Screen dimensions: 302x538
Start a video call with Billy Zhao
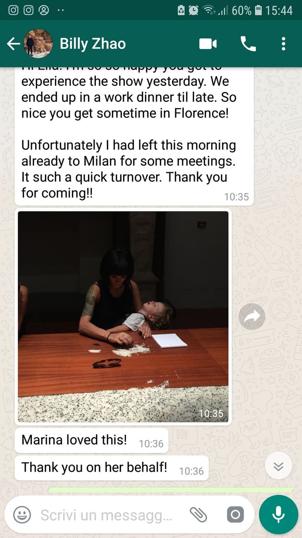click(208, 44)
